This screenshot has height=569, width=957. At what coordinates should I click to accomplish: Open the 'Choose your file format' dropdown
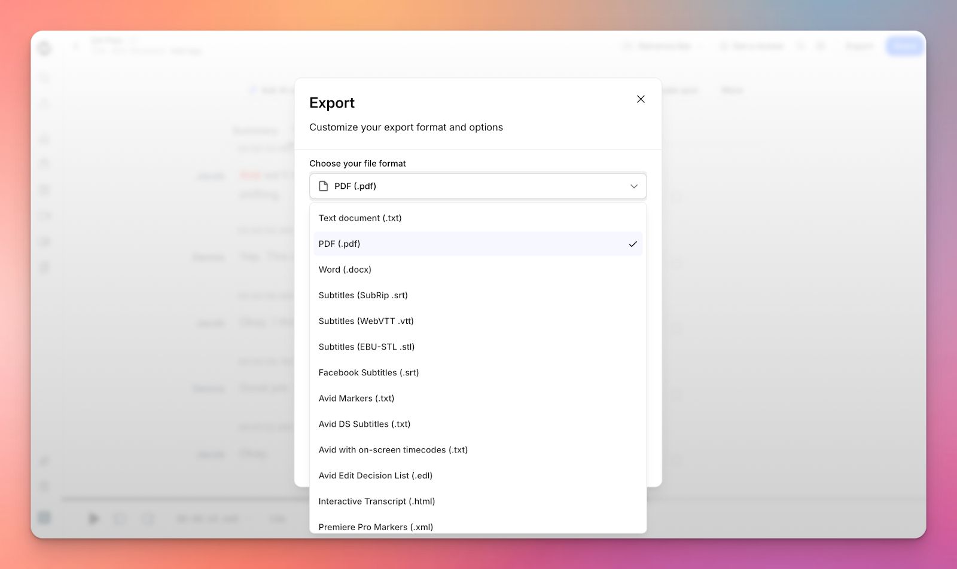478,186
